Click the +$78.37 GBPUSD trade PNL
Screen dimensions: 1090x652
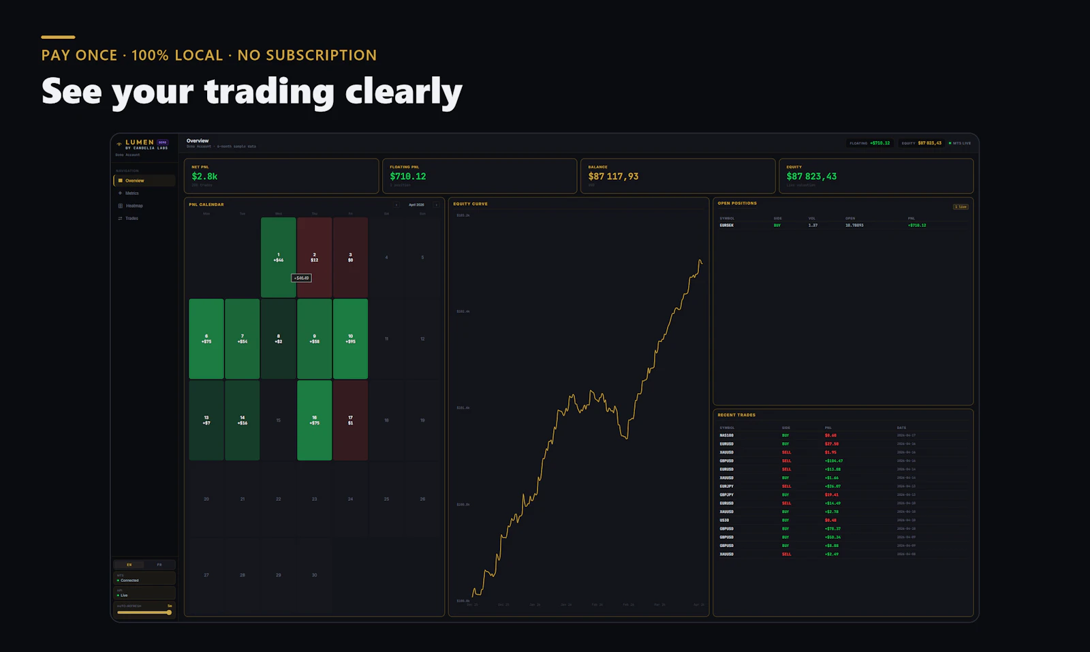click(832, 529)
